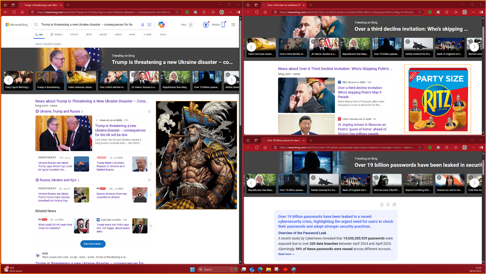The image size is (486, 274).
Task: Switch to the VIDEOS tab
Action: (x=118, y=34)
